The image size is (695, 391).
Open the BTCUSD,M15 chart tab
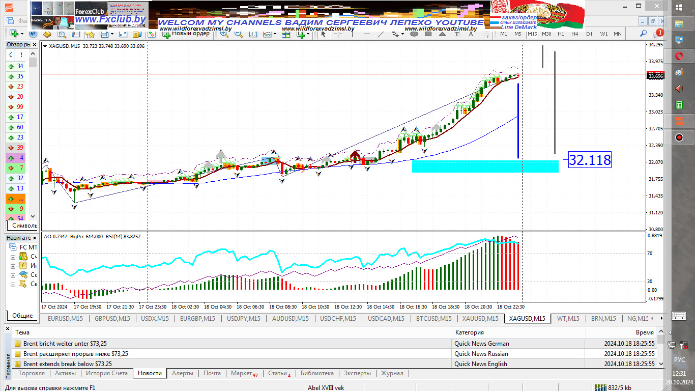[433, 319]
